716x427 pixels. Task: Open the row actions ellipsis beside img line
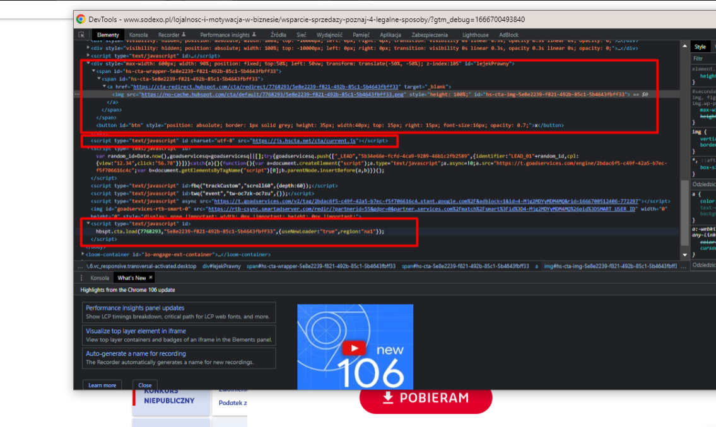(77, 94)
